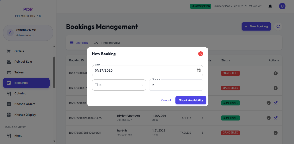The width and height of the screenshot is (294, 144).
Task: Open the calendar date picker icon
Action: click(x=198, y=70)
